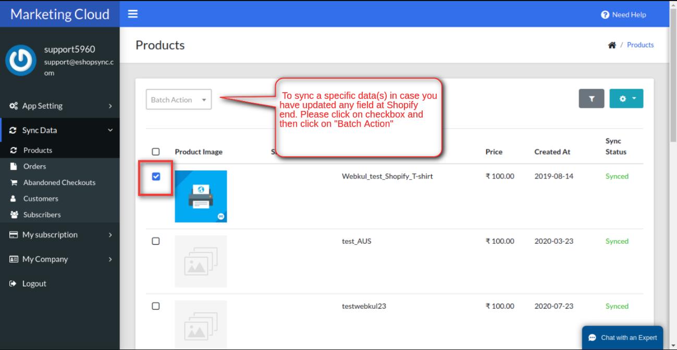Open the filter funnel button
The image size is (677, 350).
click(592, 98)
